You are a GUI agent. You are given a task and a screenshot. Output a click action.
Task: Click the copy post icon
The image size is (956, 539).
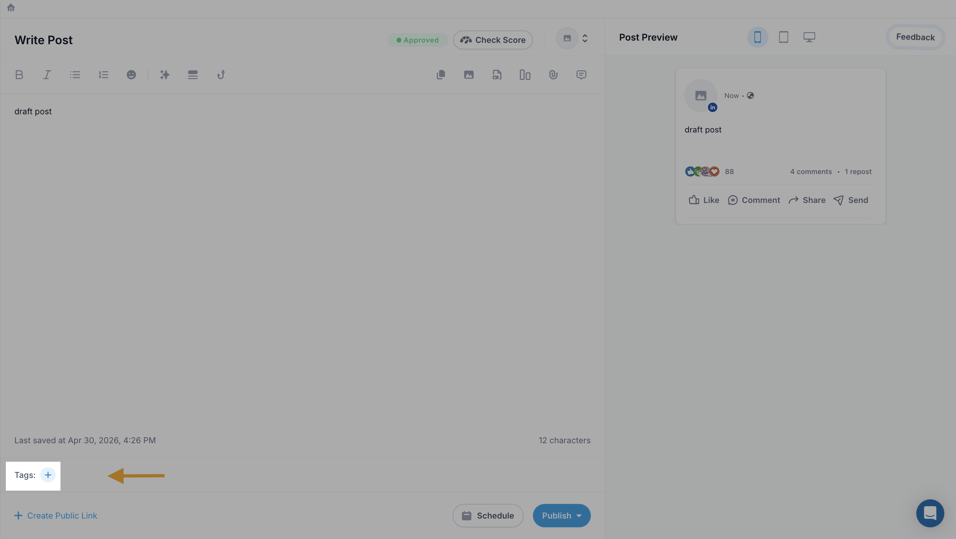pyautogui.click(x=441, y=75)
